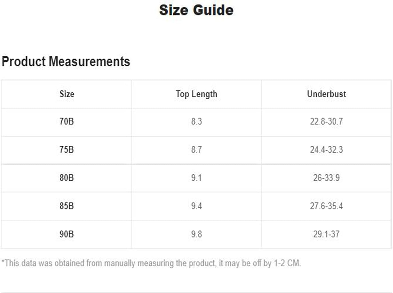Click the 8.7 top length value
Viewport: 393px width, 293px height.
196,149
